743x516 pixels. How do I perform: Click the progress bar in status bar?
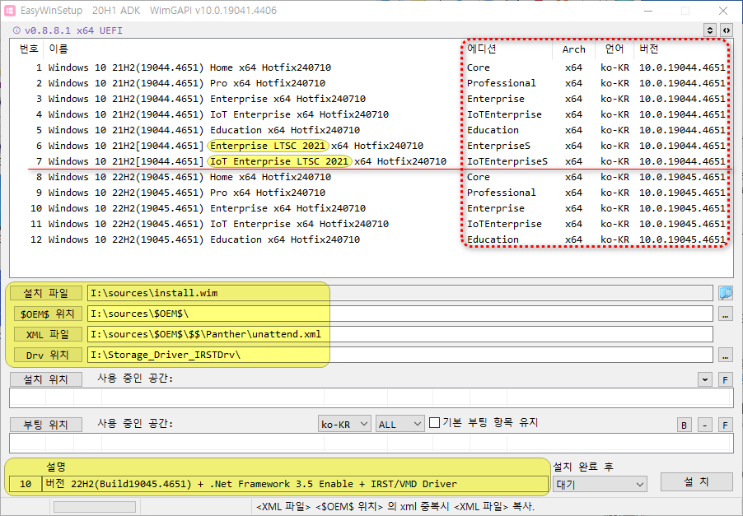(x=95, y=507)
